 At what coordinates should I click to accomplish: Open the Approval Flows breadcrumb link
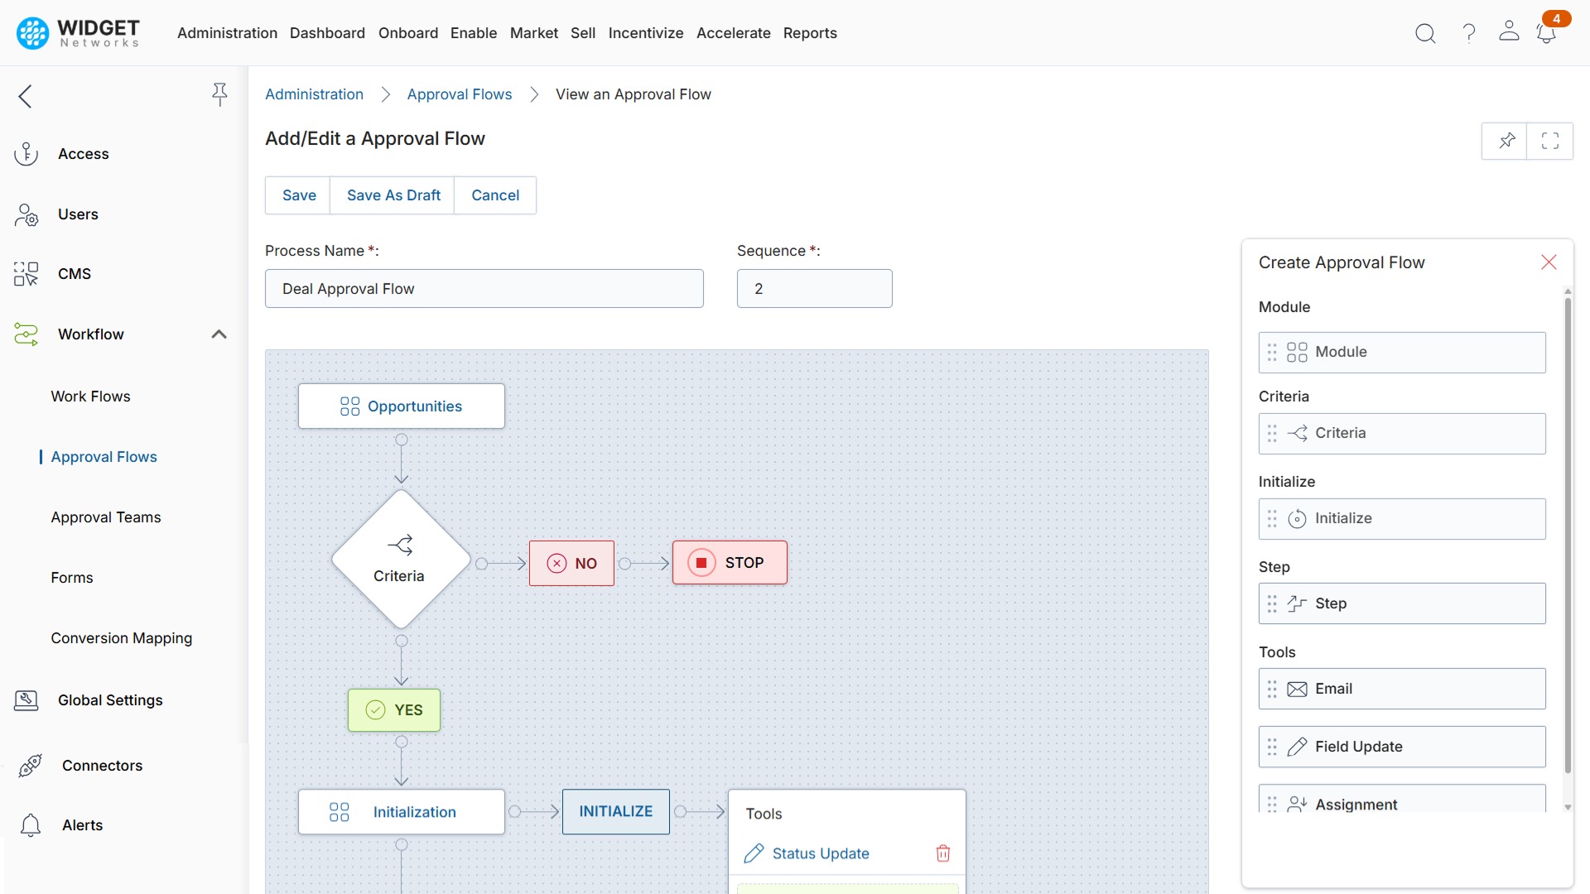pos(460,94)
